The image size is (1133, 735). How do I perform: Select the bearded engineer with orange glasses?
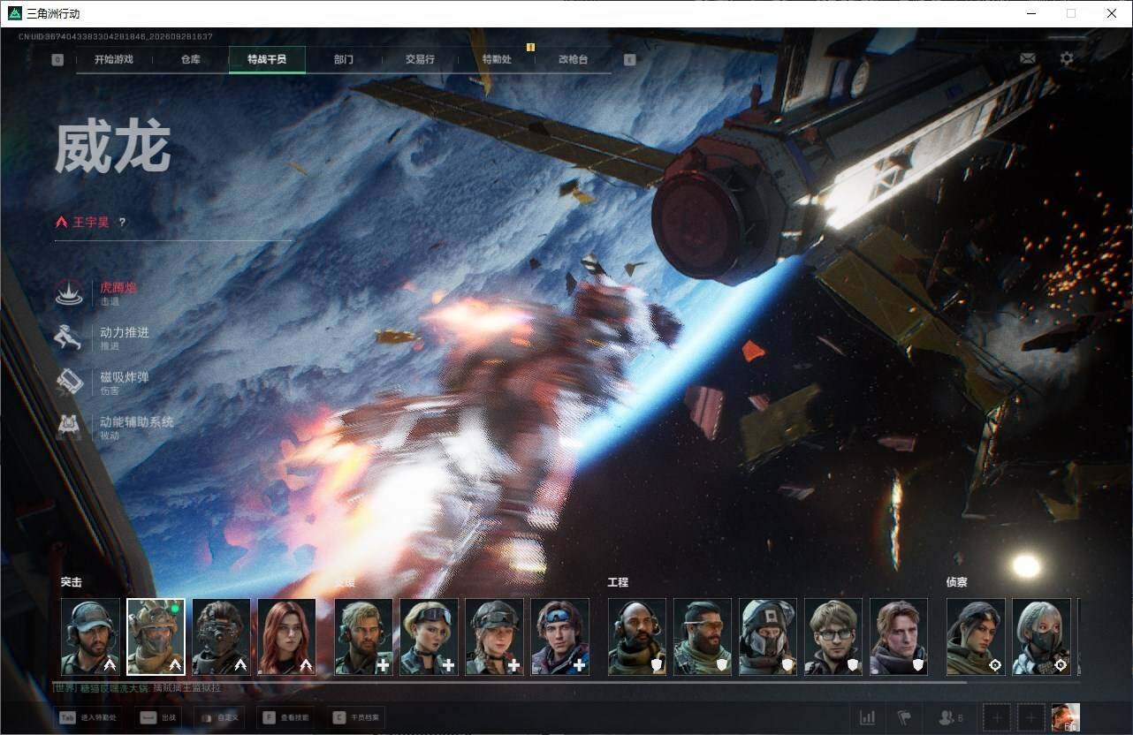[703, 637]
